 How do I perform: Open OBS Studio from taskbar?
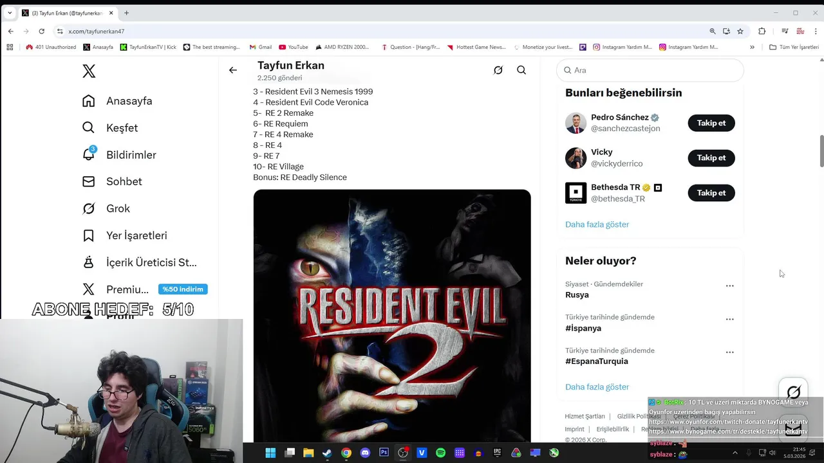[403, 453]
